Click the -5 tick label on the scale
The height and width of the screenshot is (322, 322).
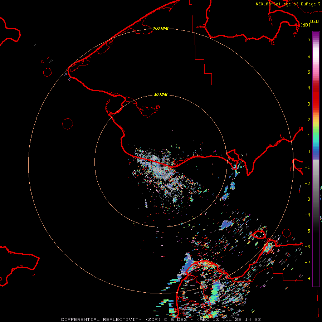click(307, 231)
